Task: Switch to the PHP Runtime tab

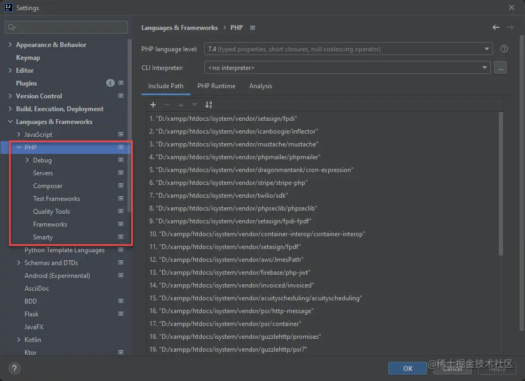Action: tap(217, 85)
